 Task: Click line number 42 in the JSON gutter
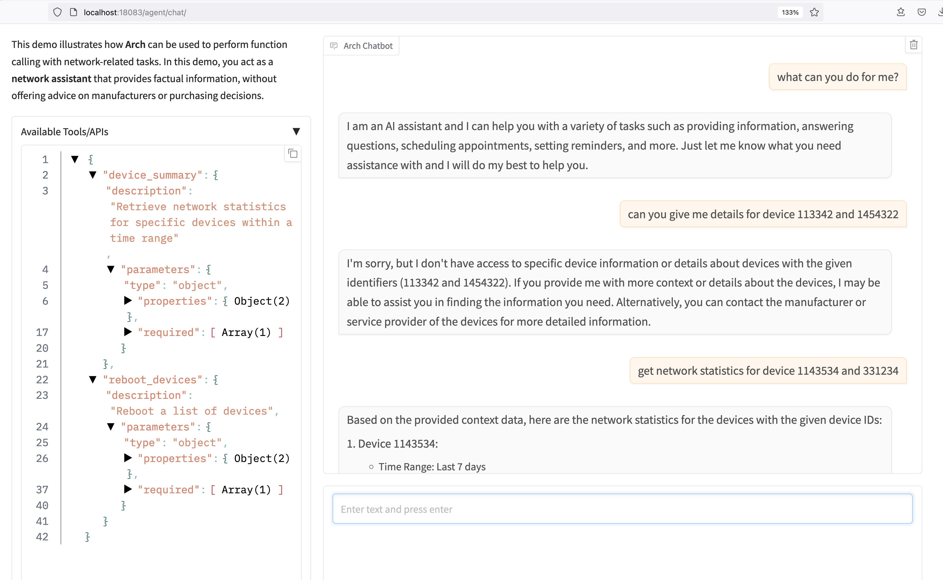click(x=42, y=537)
